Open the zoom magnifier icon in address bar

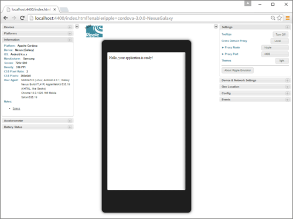pos(273,18)
